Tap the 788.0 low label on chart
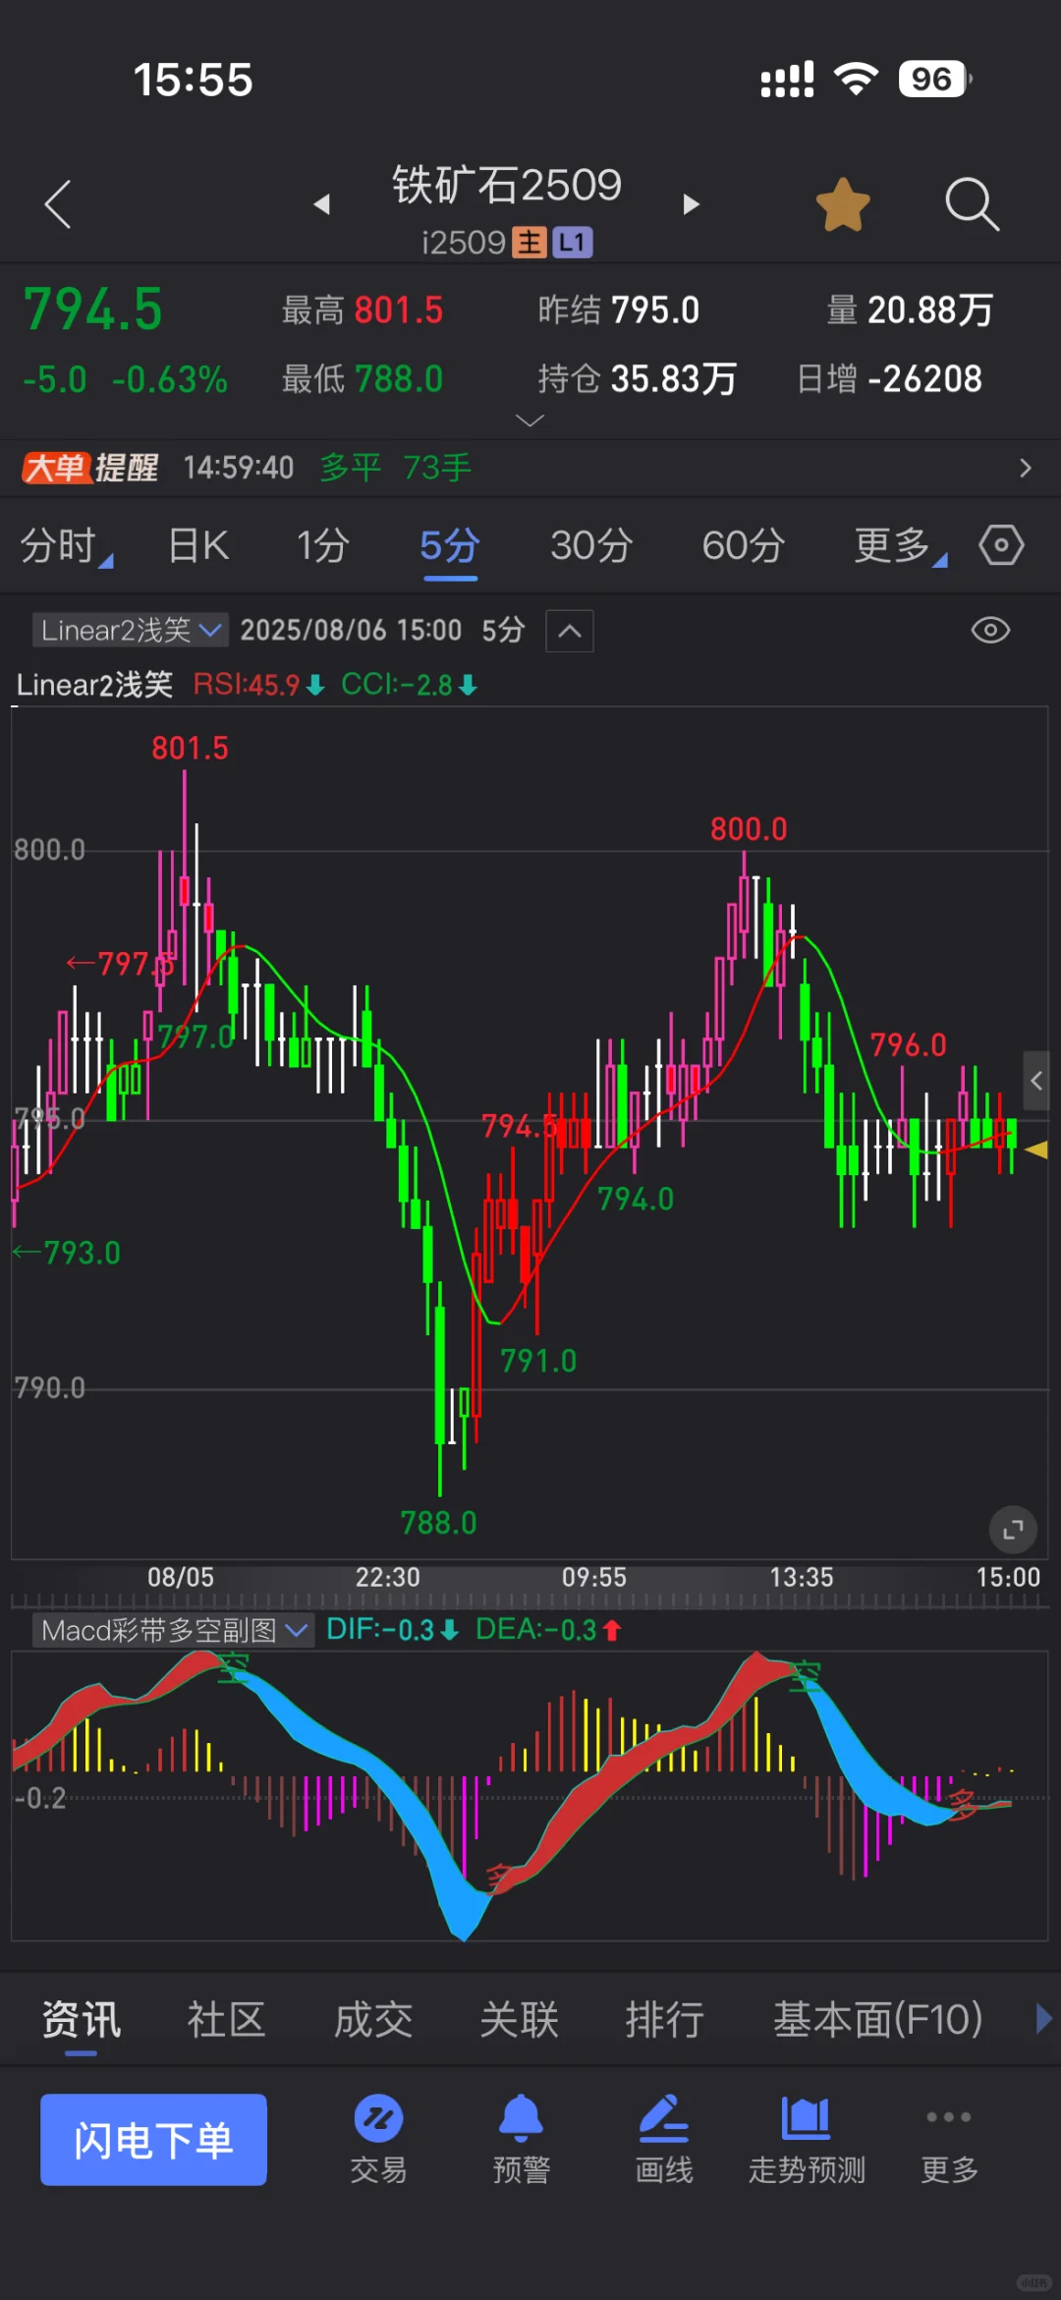The width and height of the screenshot is (1061, 2300). tap(438, 1523)
